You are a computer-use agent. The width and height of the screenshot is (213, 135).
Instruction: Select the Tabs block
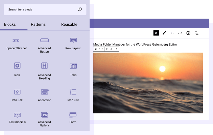tap(73, 69)
